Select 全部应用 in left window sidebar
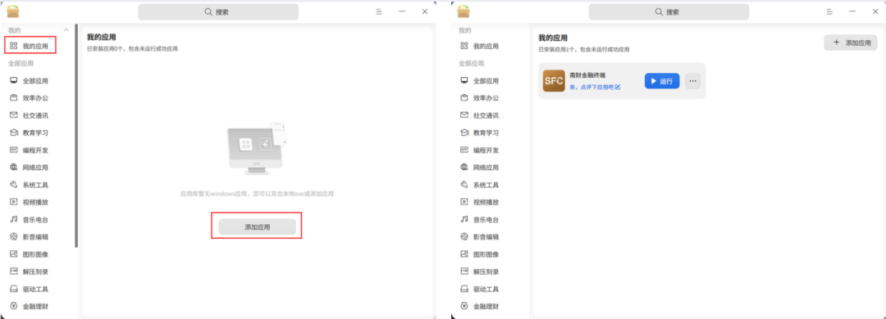 click(30, 81)
